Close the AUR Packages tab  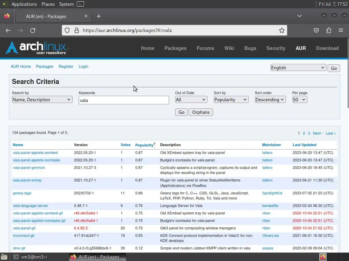pyautogui.click(x=86, y=16)
